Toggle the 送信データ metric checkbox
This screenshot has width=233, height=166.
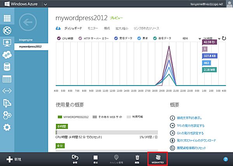click(x=155, y=38)
